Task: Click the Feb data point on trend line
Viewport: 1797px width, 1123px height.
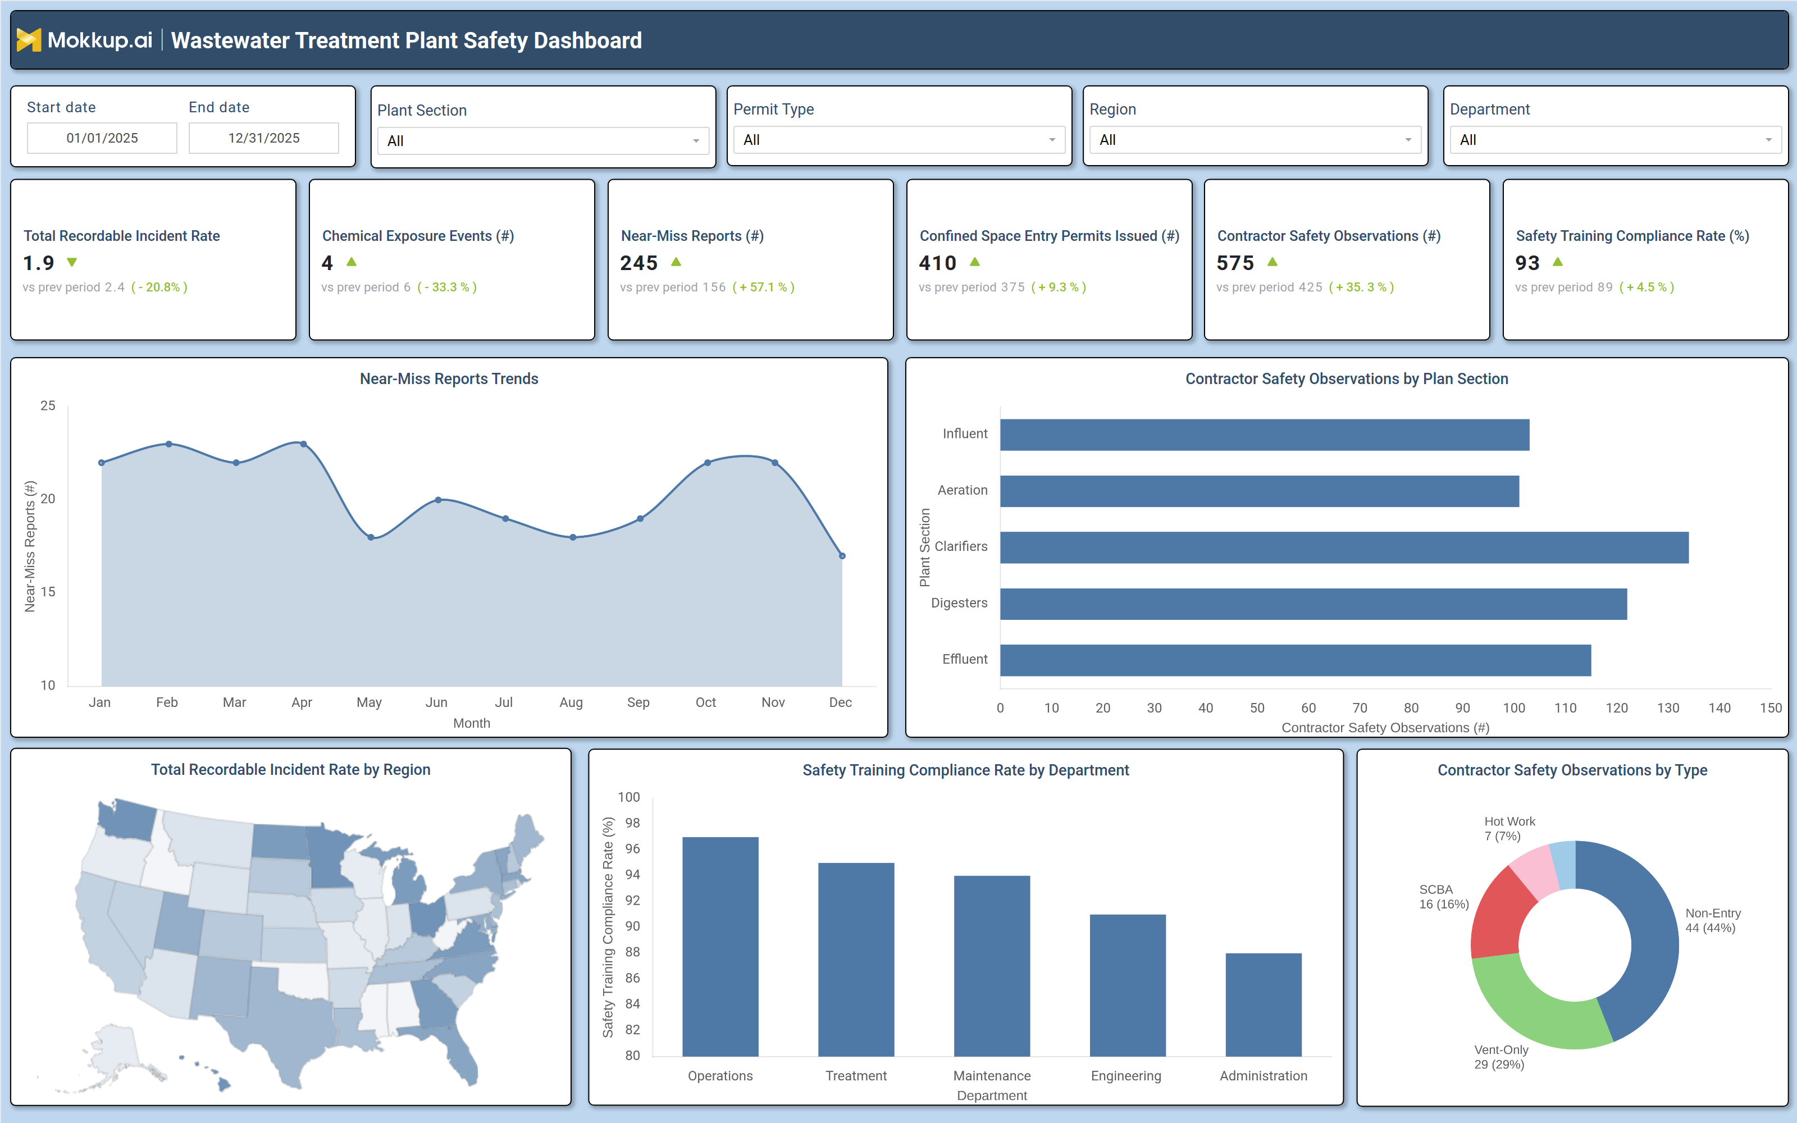Action: [169, 444]
